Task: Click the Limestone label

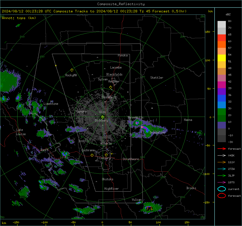Action: click(51, 104)
